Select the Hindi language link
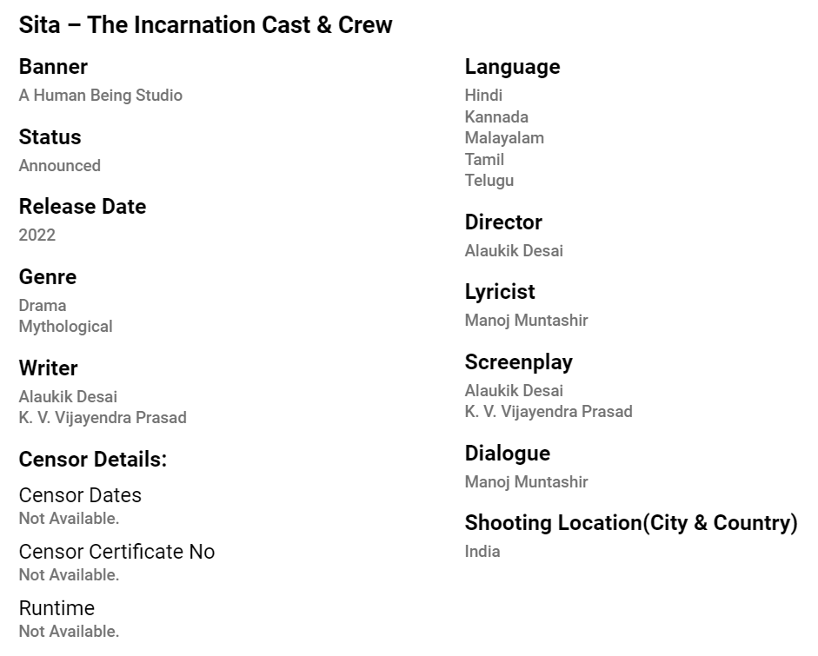The height and width of the screenshot is (656, 818). (x=483, y=96)
